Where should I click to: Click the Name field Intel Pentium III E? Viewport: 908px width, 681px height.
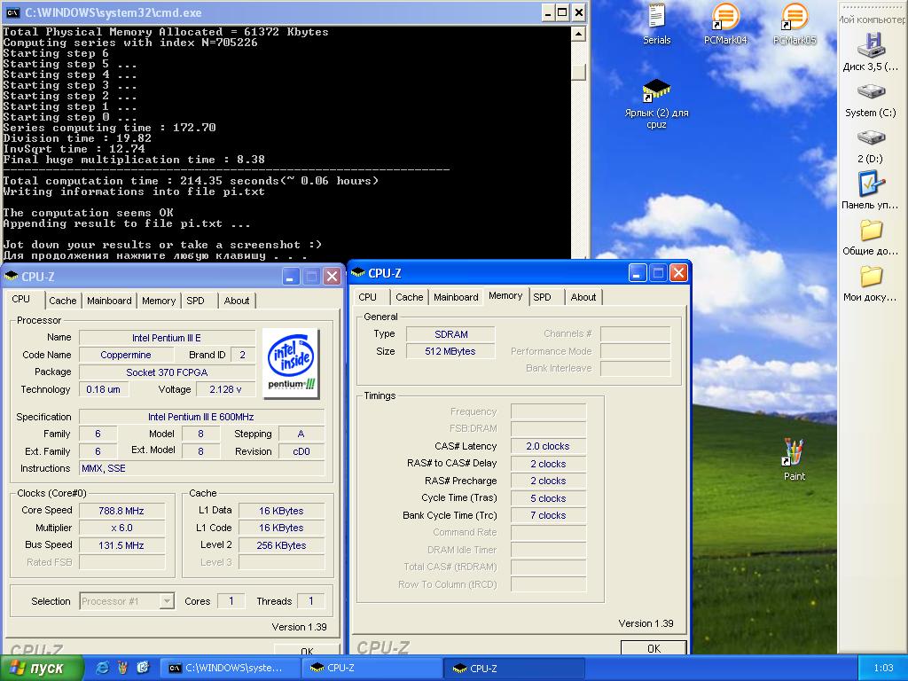click(x=167, y=338)
